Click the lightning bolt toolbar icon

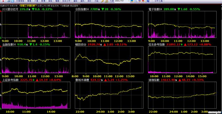tap(102, 1)
